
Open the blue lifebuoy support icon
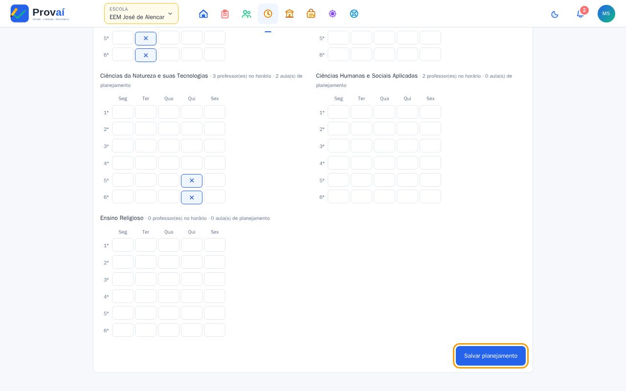pos(354,14)
